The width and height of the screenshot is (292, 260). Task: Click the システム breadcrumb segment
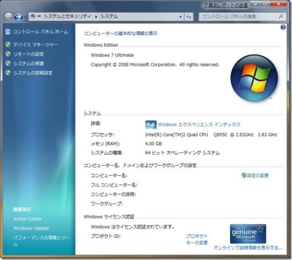[109, 16]
